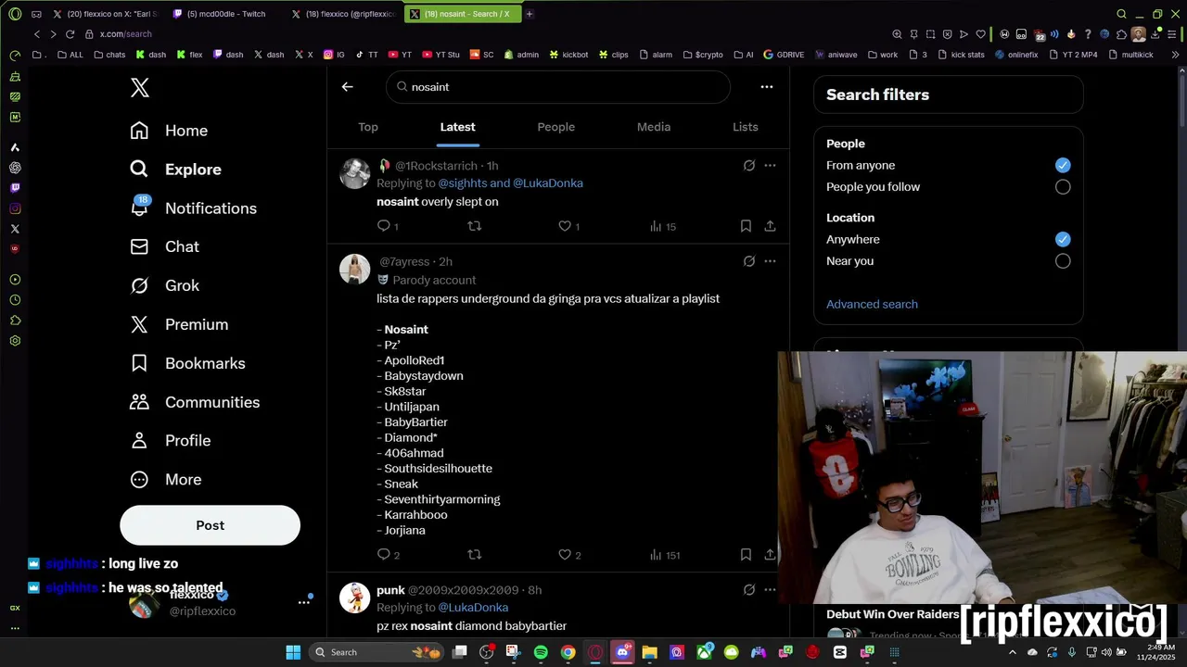Select the People you follow option

click(1063, 187)
